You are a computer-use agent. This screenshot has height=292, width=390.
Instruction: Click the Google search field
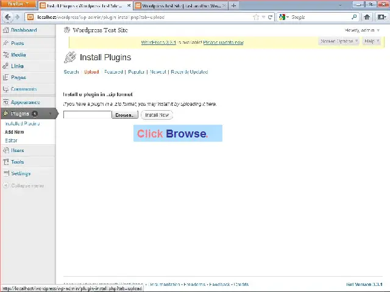[x=321, y=17]
